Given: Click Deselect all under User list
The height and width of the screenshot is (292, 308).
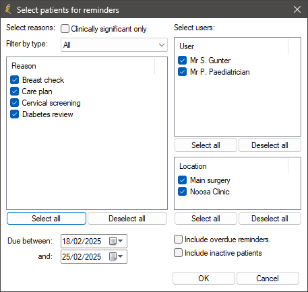Looking at the screenshot, I should (x=270, y=145).
